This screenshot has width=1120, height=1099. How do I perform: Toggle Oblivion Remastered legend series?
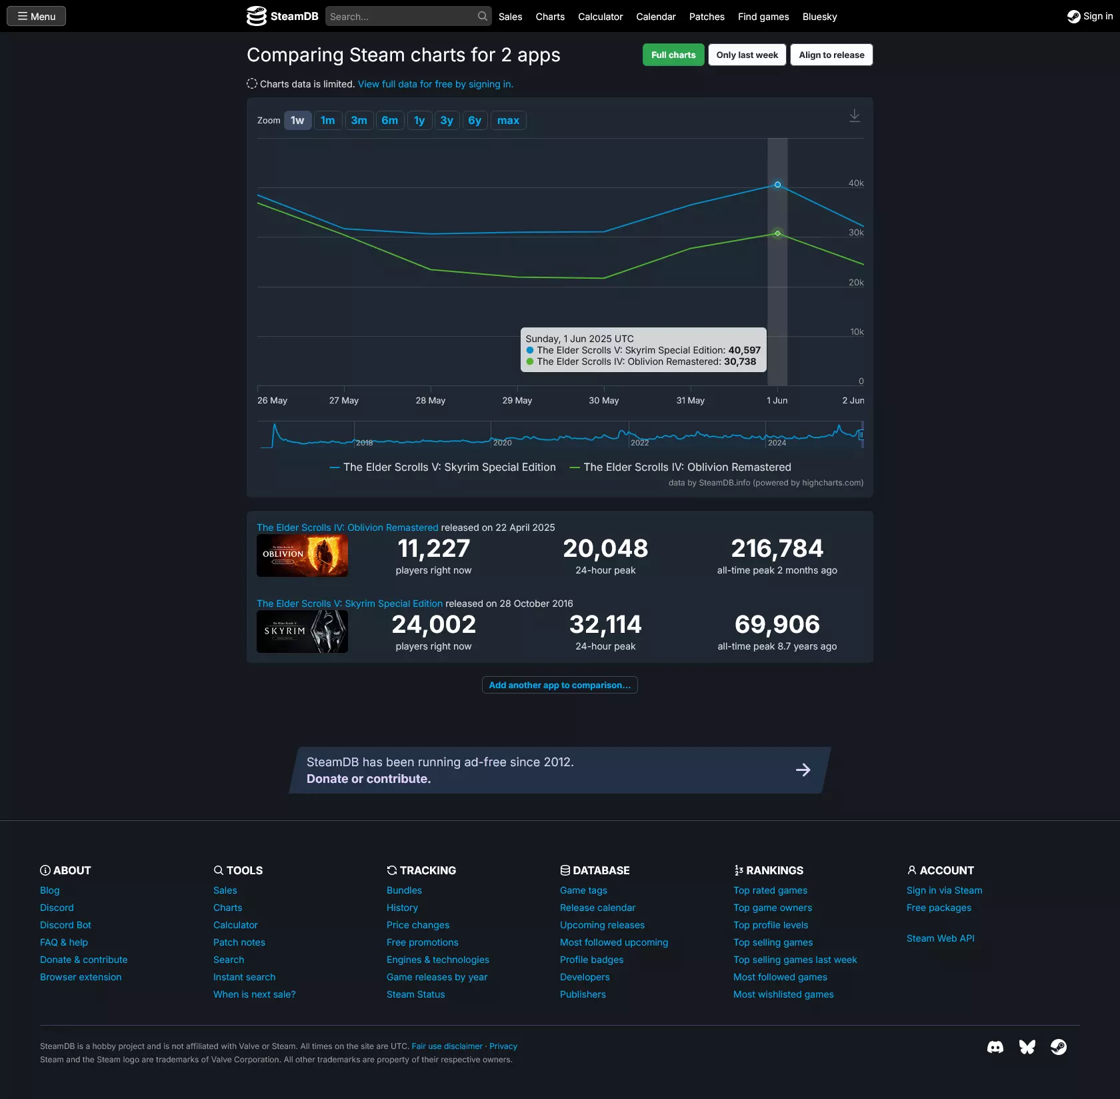tap(680, 467)
